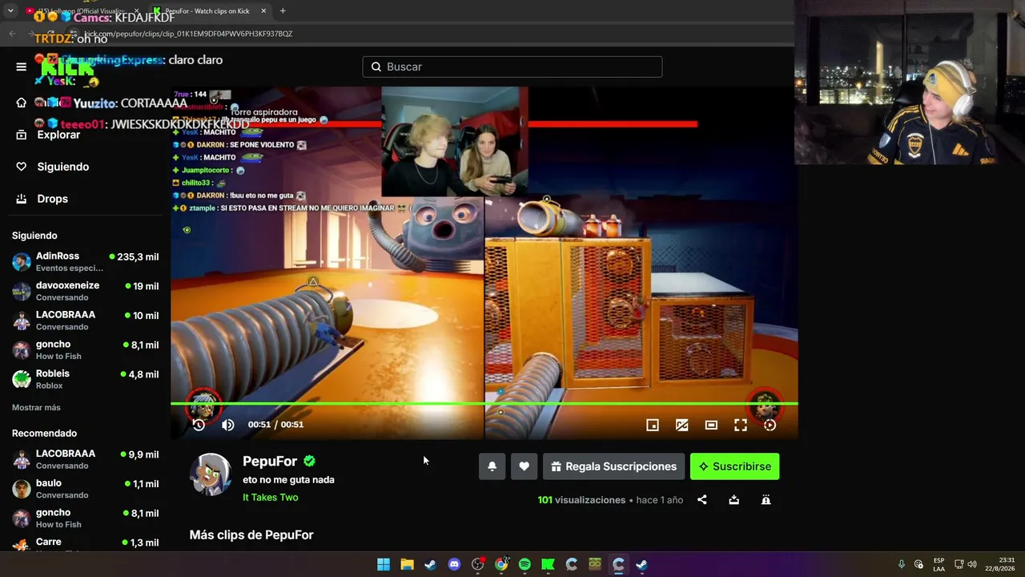Image resolution: width=1025 pixels, height=577 pixels.
Task: Report the clip with siren icon
Action: point(766,500)
